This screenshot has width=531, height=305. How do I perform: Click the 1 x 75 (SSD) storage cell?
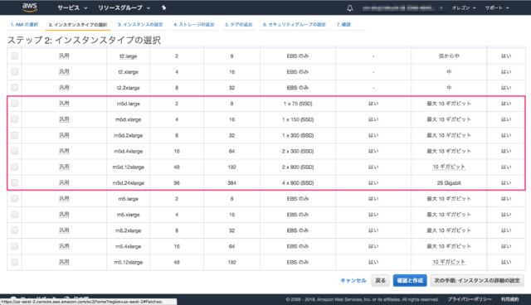pos(298,104)
